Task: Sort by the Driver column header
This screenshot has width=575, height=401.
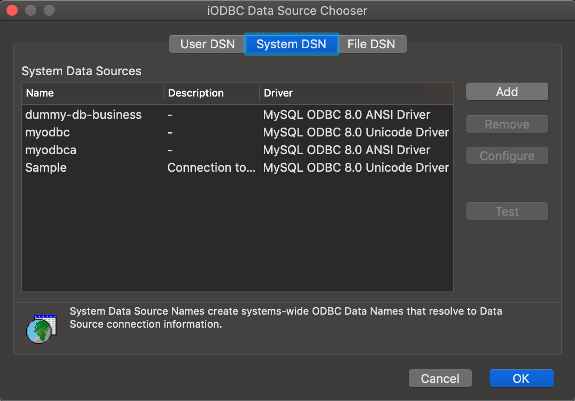Action: 356,93
